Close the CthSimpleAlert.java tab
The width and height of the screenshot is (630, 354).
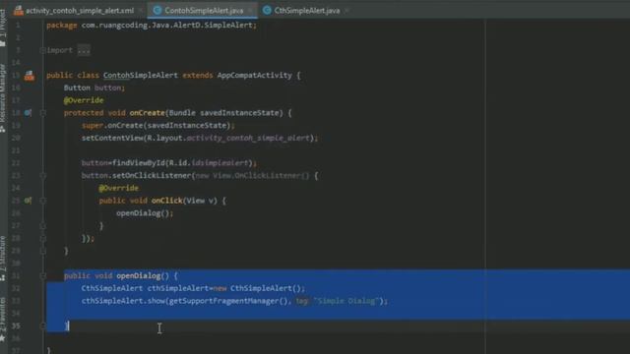tap(346, 11)
